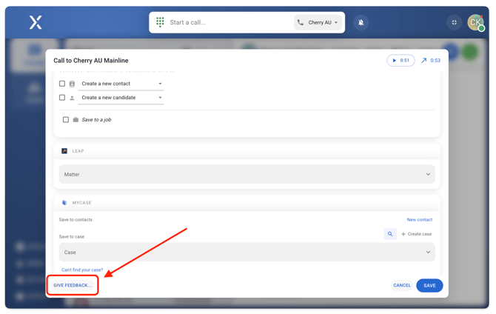Click the fullscreen icon beside the avatar
The width and height of the screenshot is (496, 314).
point(454,22)
